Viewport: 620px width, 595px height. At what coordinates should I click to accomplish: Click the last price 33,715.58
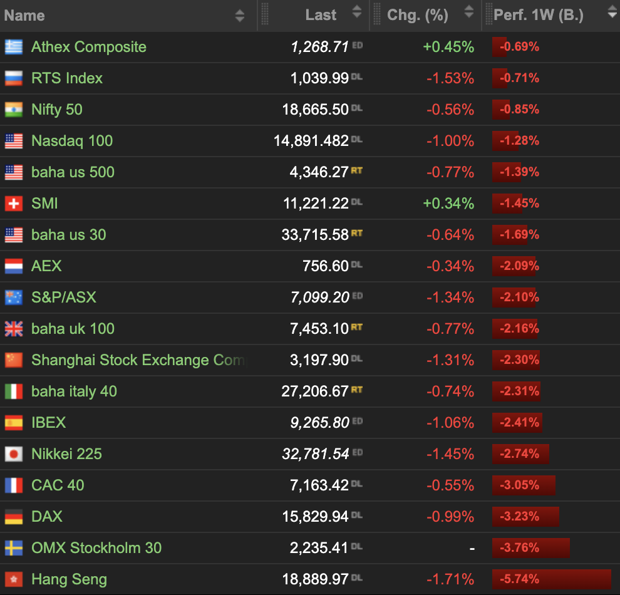315,235
